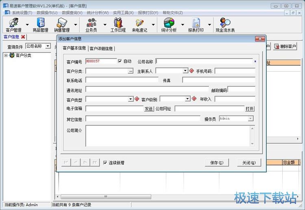
Task: Open the 销售管理 dropdown arrow
Action: (76, 25)
